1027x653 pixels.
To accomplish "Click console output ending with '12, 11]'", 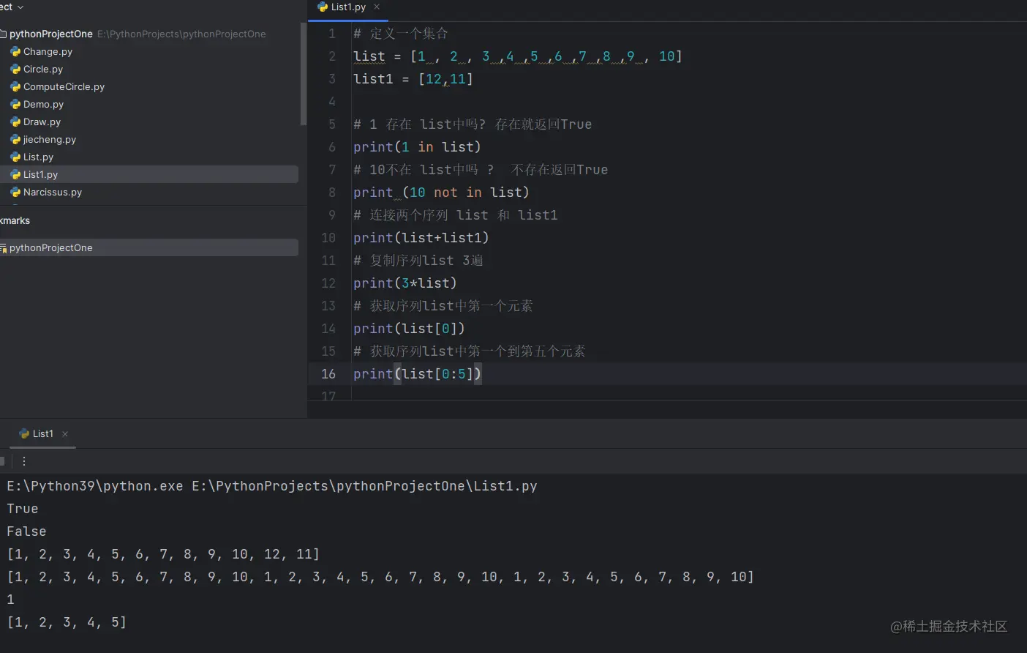I will [x=163, y=554].
